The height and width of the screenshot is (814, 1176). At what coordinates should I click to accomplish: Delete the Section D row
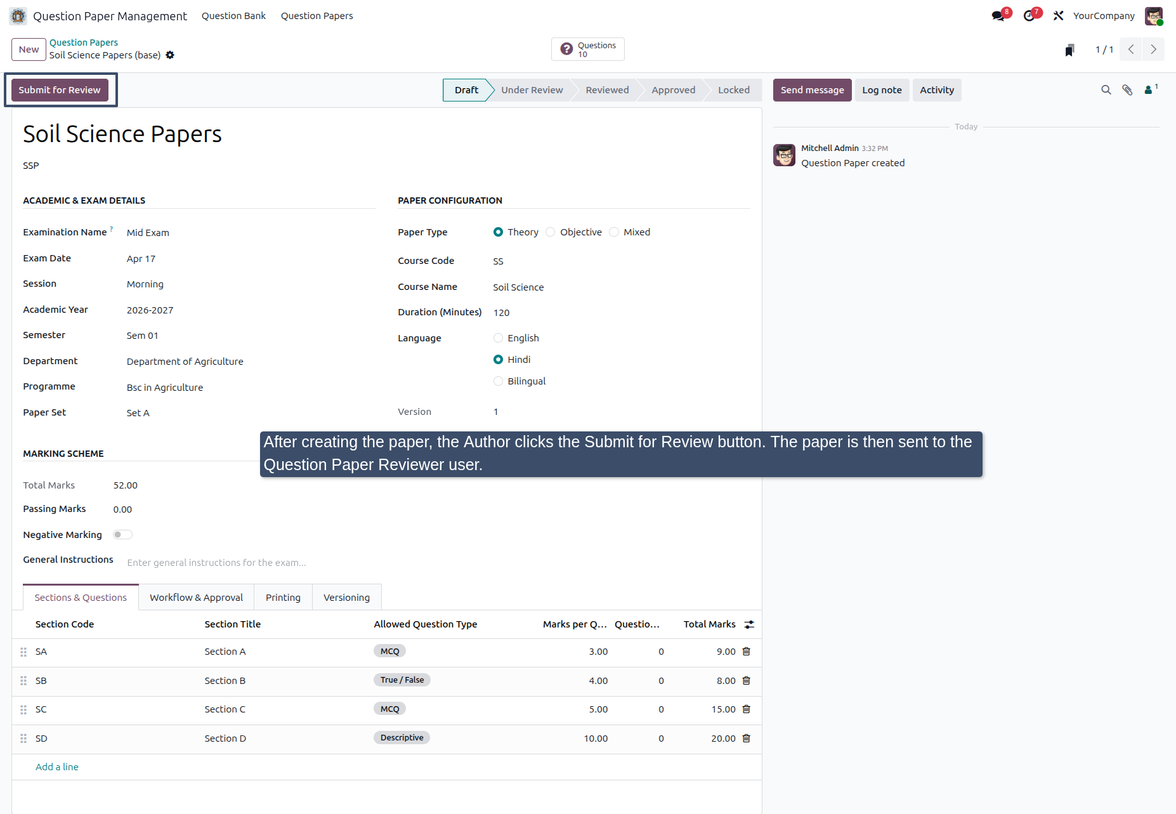[747, 739]
